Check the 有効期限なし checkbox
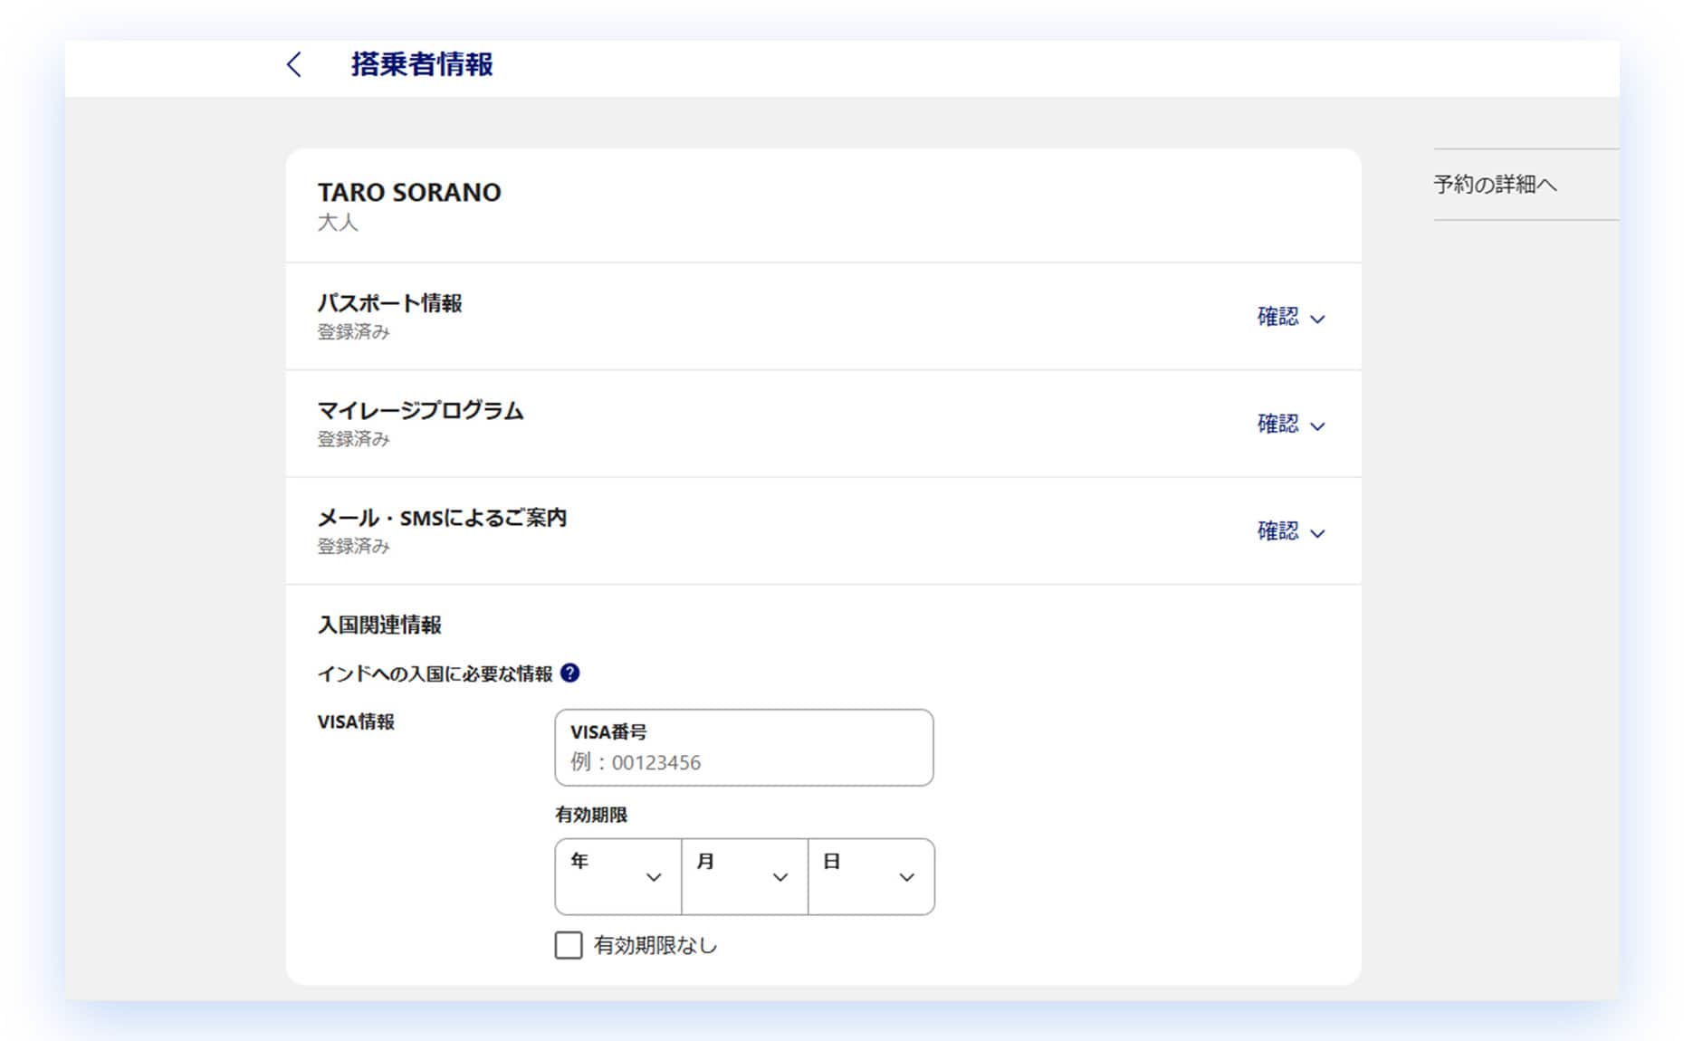Viewport: 1684px width, 1041px height. [x=569, y=945]
